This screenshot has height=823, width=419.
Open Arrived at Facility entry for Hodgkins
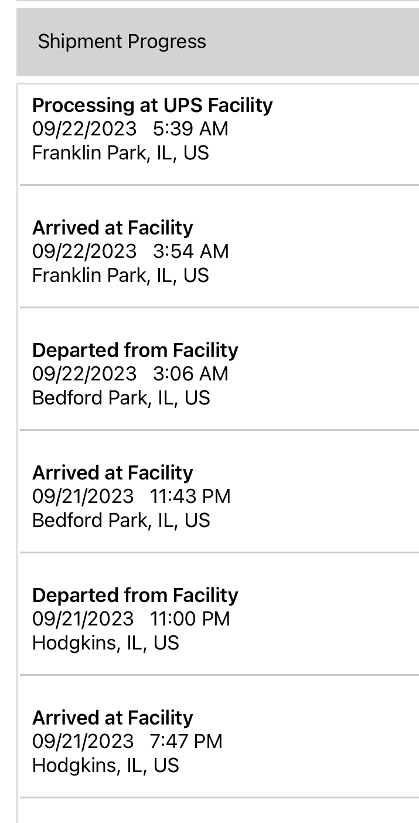[x=113, y=717]
